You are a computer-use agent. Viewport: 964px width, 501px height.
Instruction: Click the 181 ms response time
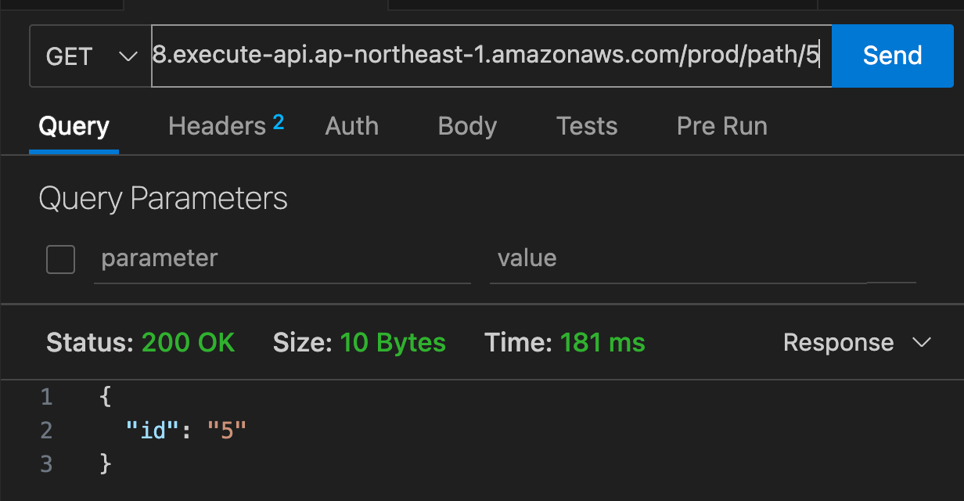pos(602,342)
